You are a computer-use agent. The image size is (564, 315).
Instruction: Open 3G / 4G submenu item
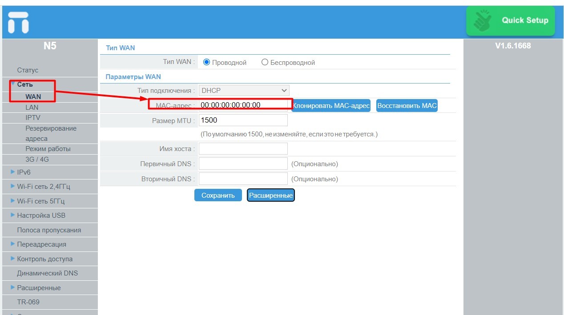pos(37,159)
